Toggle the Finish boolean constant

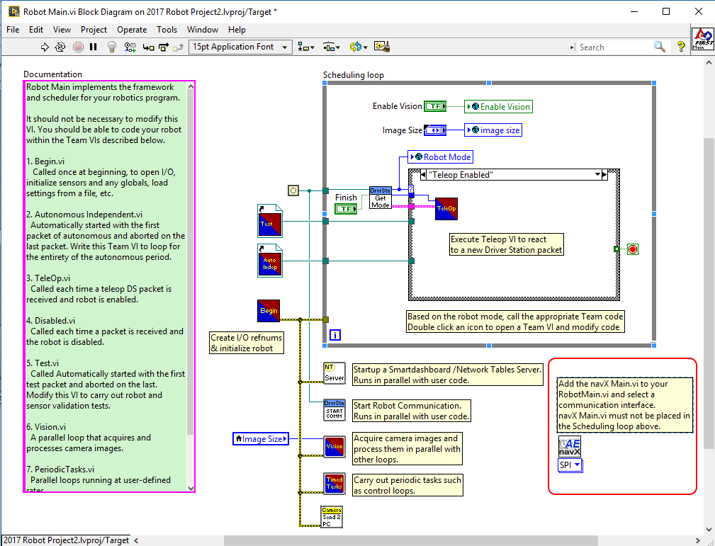click(x=346, y=209)
